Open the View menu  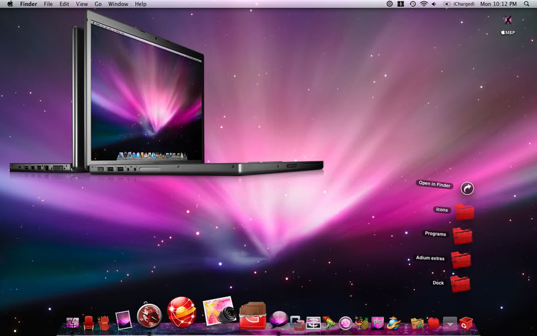[82, 4]
